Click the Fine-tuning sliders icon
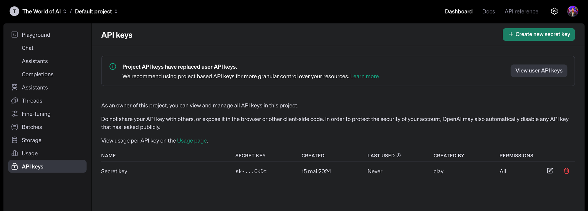This screenshot has width=588, height=211. point(14,114)
